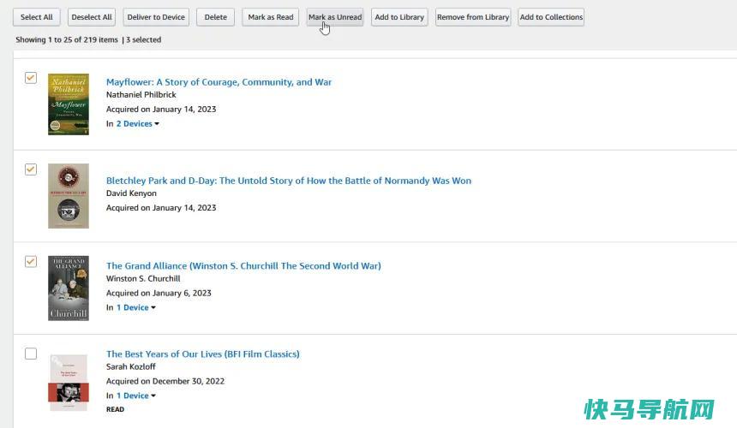Expand the 2 Devices dropdown for Mayflower
The image size is (737, 428).
click(x=138, y=124)
